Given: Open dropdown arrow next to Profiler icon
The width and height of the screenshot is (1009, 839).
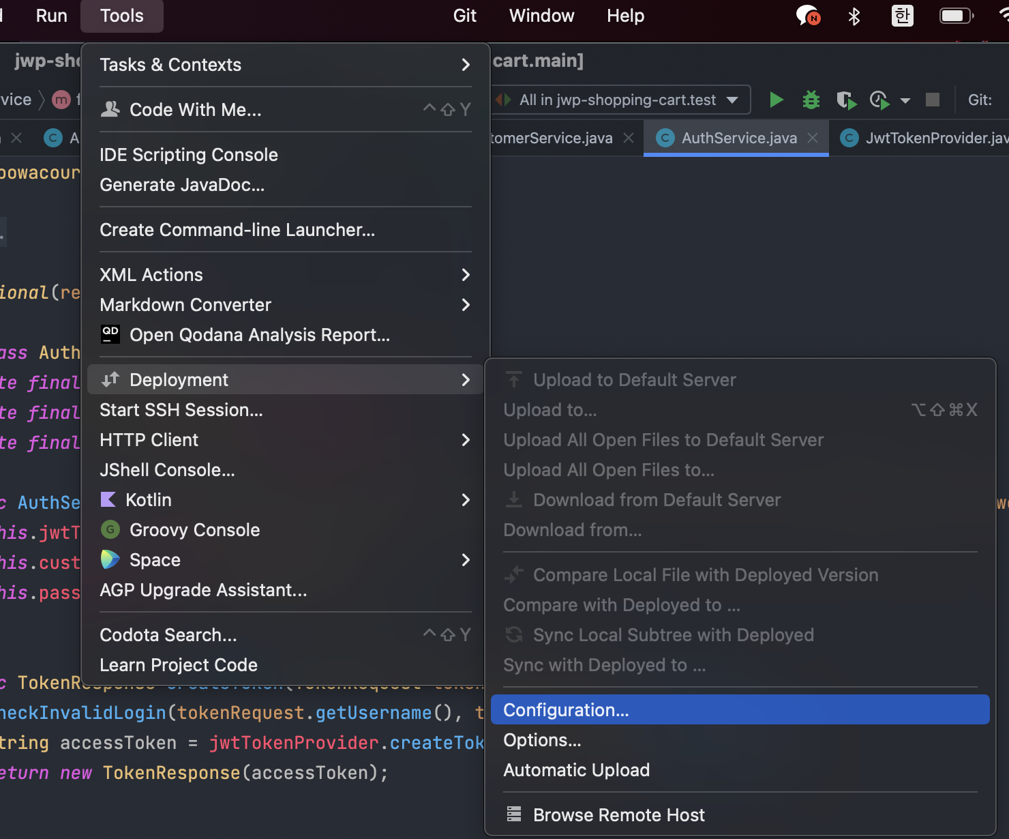Looking at the screenshot, I should tap(905, 100).
